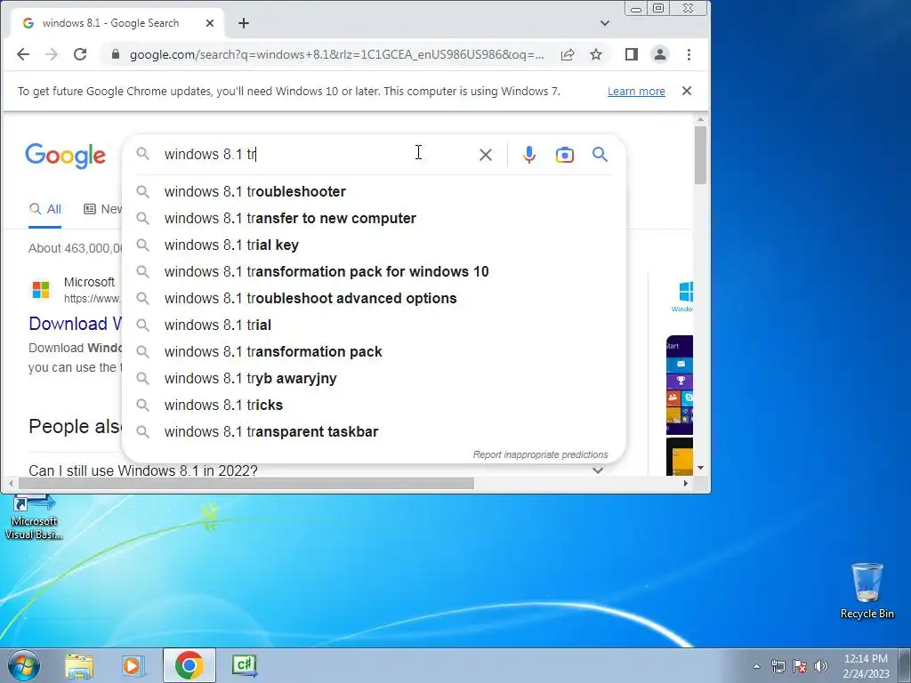This screenshot has height=683, width=911.
Task: Open the Chrome side panel
Action: 632,54
